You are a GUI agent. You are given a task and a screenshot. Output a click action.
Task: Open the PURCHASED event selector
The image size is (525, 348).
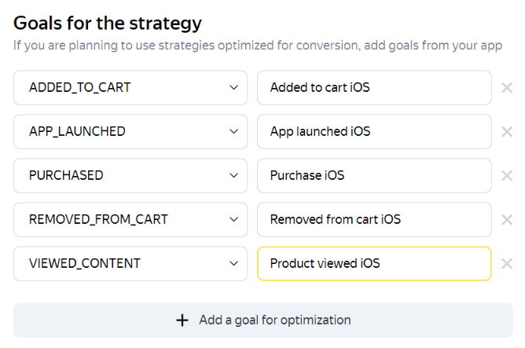[x=130, y=176]
